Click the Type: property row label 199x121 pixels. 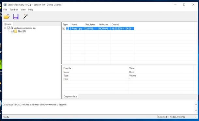(66, 76)
